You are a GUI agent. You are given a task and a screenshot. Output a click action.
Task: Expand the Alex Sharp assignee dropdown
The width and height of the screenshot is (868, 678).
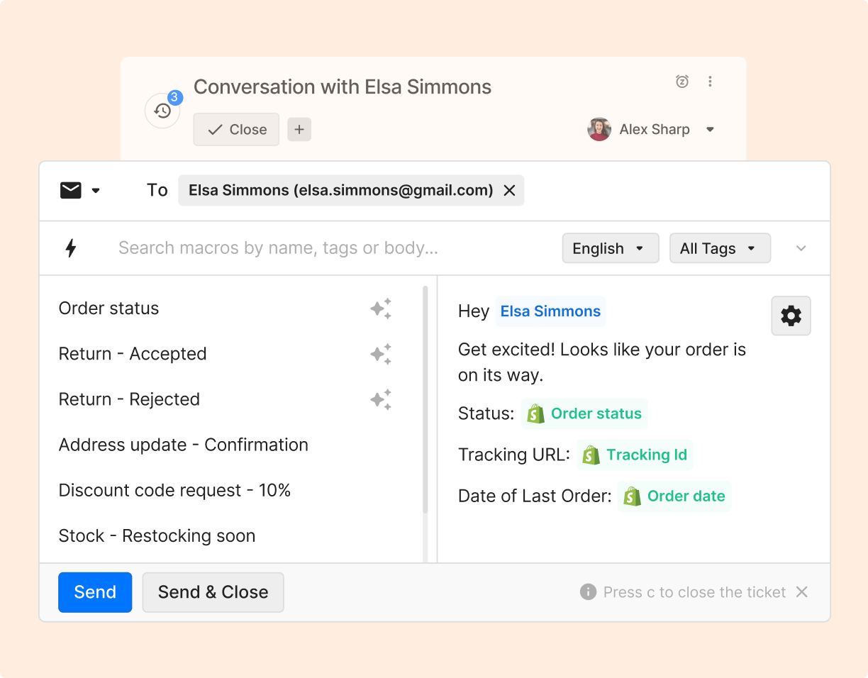coord(710,129)
